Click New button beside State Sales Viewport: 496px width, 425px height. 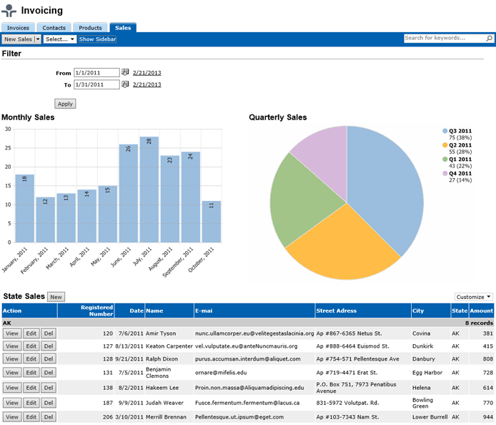56,297
